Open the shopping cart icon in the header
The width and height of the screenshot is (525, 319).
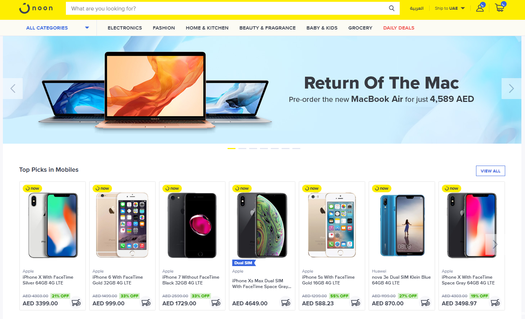click(x=500, y=7)
